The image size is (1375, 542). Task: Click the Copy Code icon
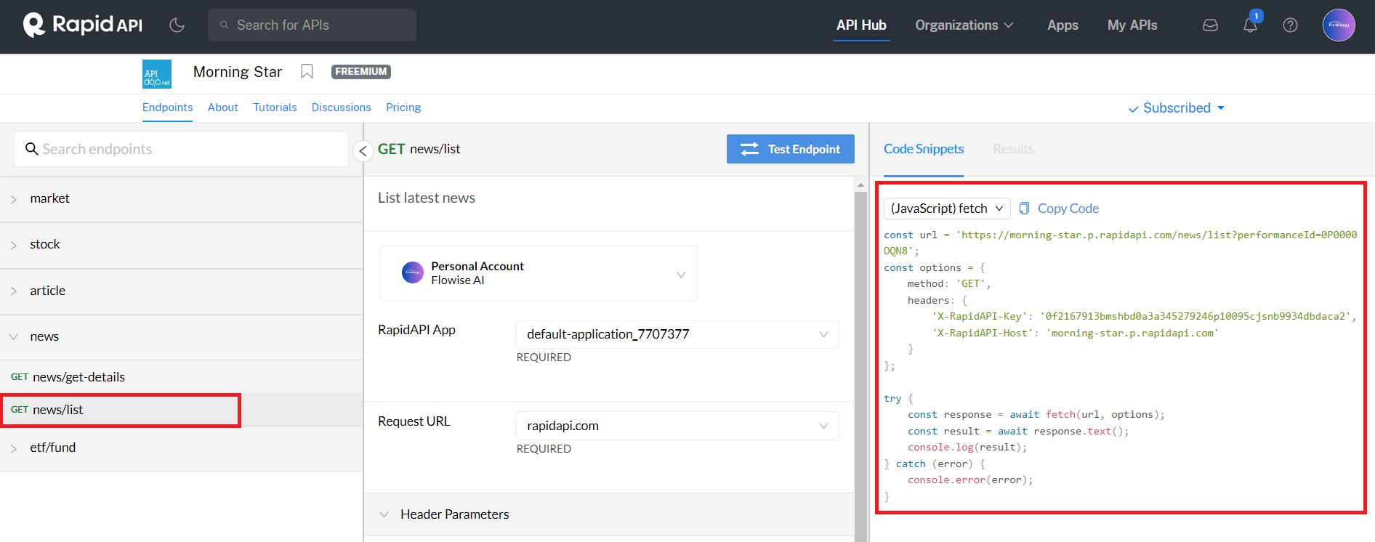(x=1024, y=209)
